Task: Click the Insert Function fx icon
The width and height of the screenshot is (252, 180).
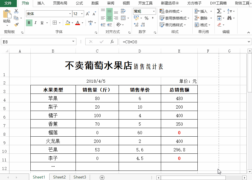Action: point(112,42)
